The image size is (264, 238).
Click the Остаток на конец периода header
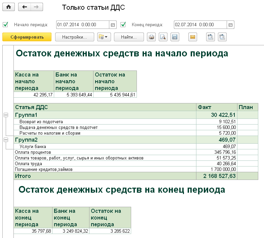[x=110, y=218]
